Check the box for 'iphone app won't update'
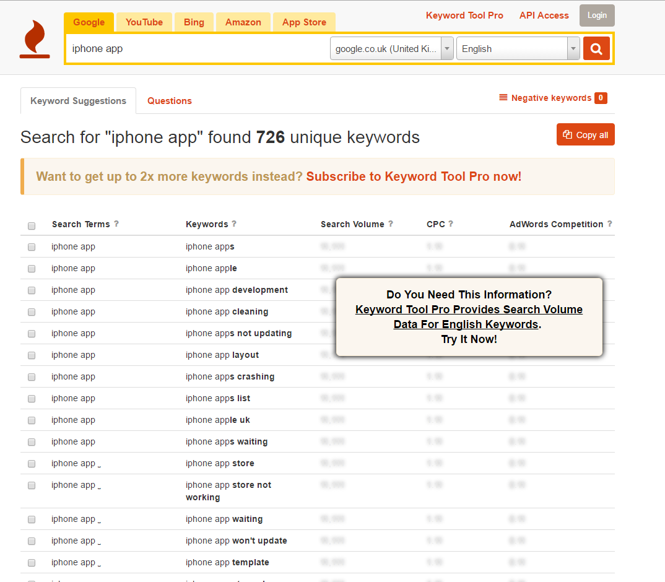 pyautogui.click(x=32, y=541)
